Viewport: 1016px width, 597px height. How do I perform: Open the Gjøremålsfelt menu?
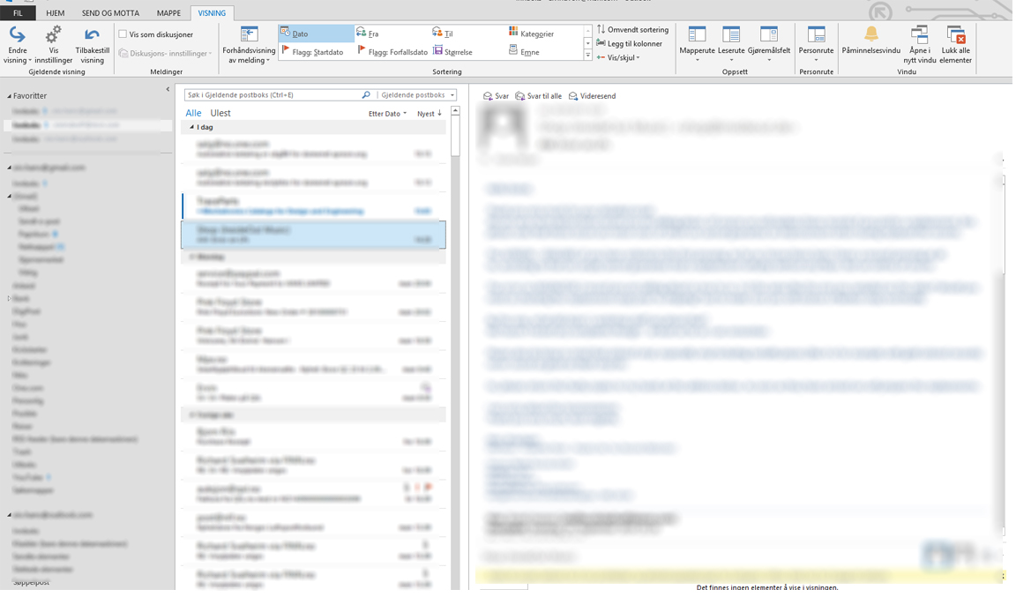point(768,45)
